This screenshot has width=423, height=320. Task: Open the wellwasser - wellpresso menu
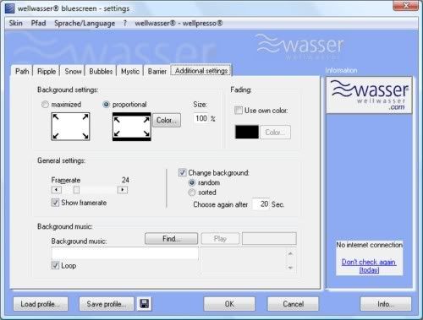tap(179, 23)
